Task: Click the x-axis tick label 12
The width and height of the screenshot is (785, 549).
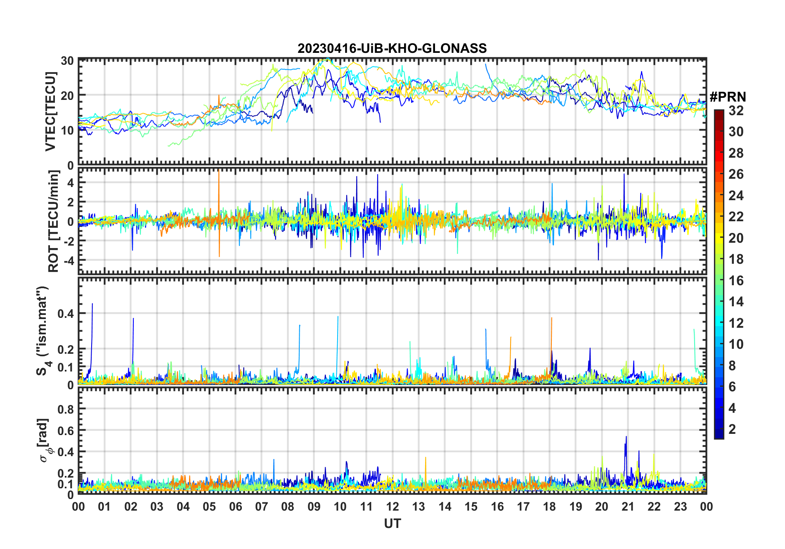Action: point(392,506)
